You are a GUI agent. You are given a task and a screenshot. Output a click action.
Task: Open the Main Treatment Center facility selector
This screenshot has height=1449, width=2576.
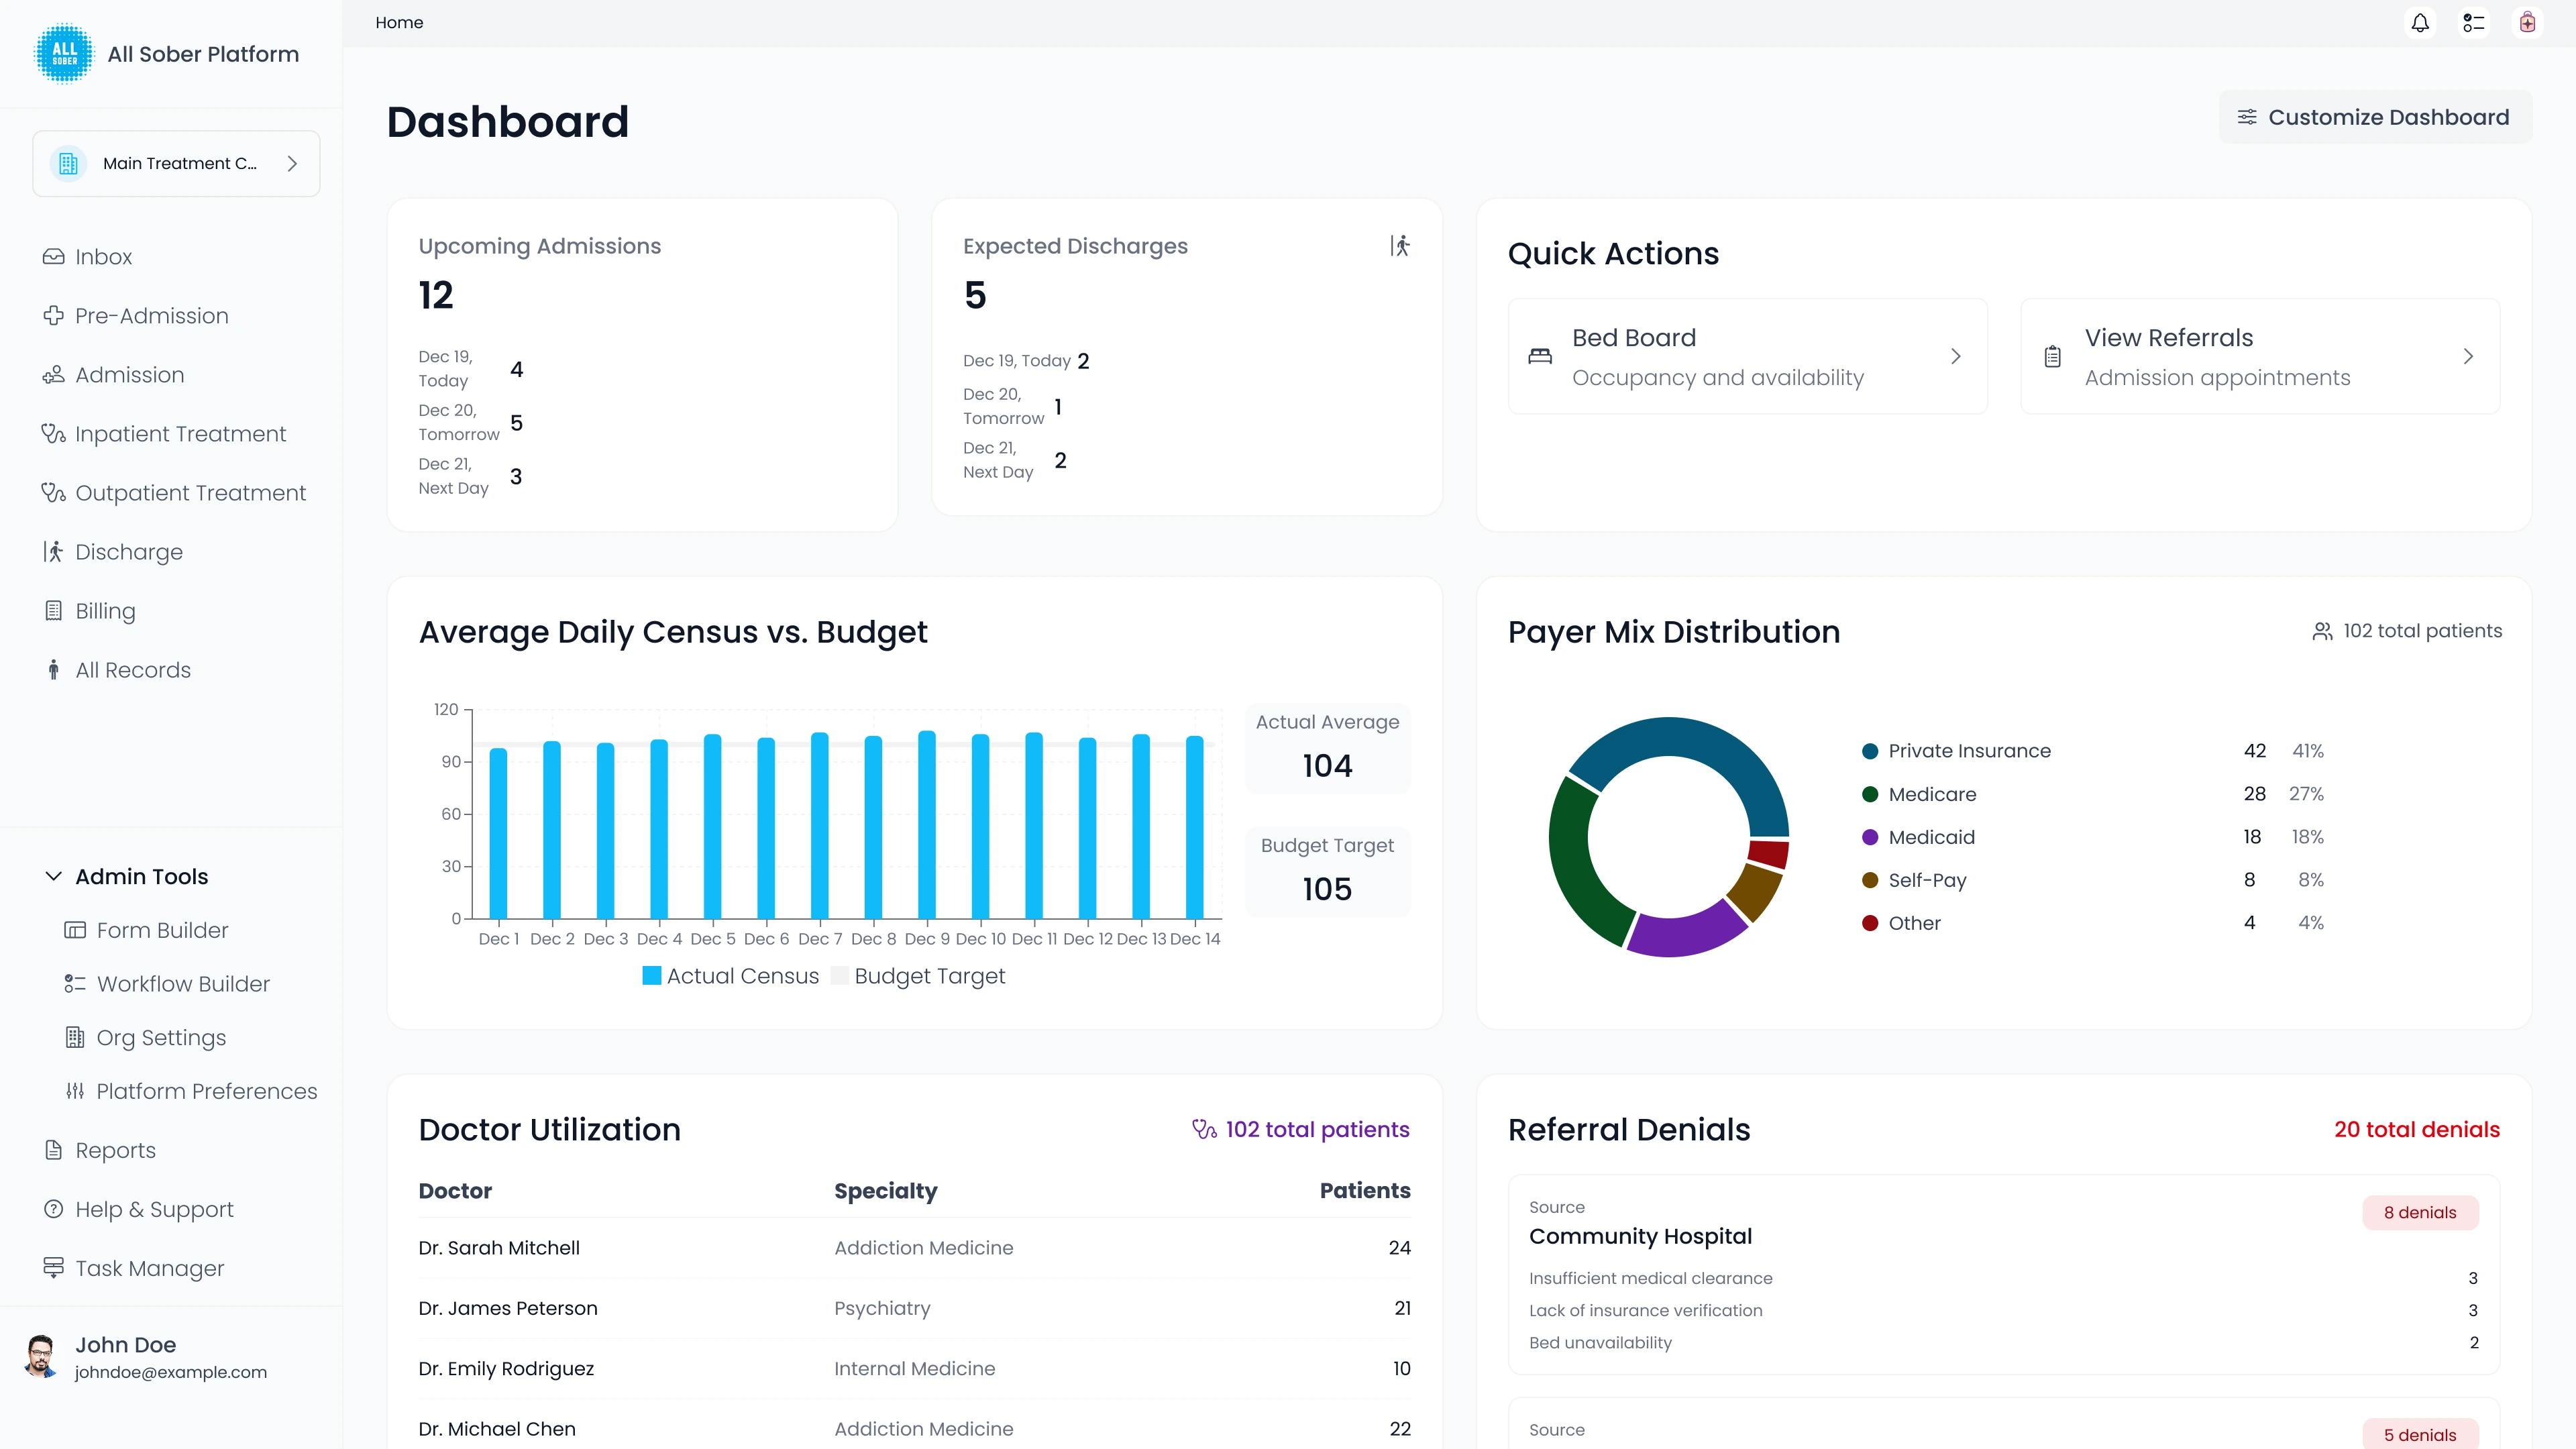pos(176,163)
